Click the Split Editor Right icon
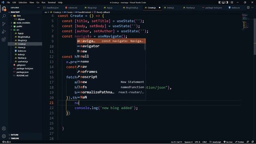The image size is (256, 144). 248,8
